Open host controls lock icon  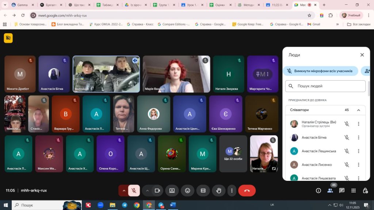365,190
